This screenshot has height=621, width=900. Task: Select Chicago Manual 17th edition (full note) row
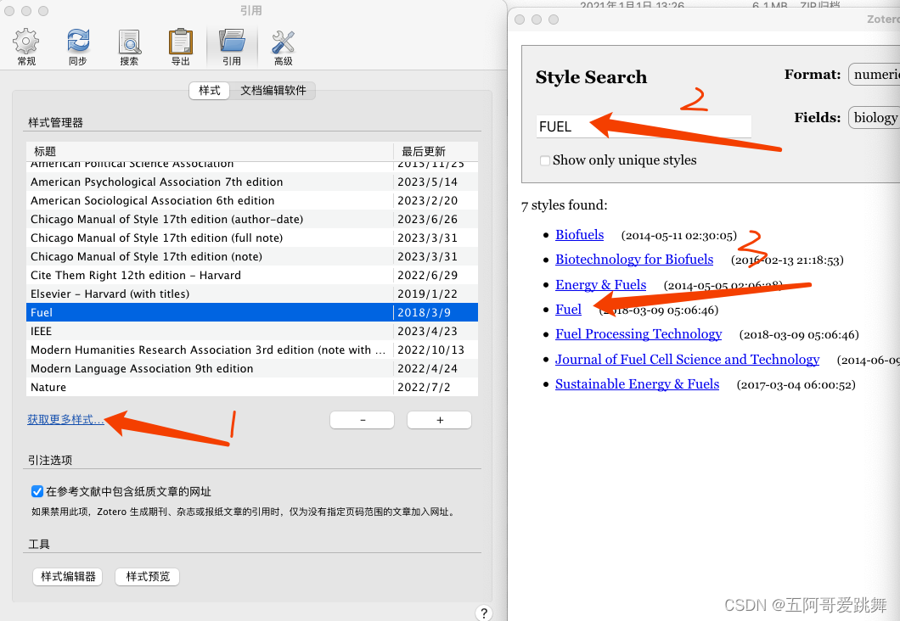pyautogui.click(x=252, y=238)
